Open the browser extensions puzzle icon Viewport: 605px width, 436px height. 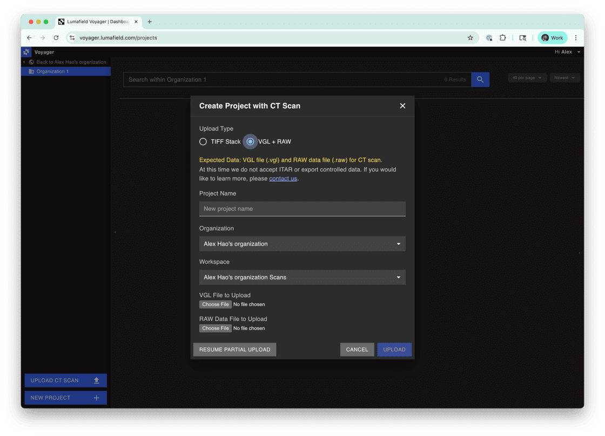pyautogui.click(x=502, y=38)
